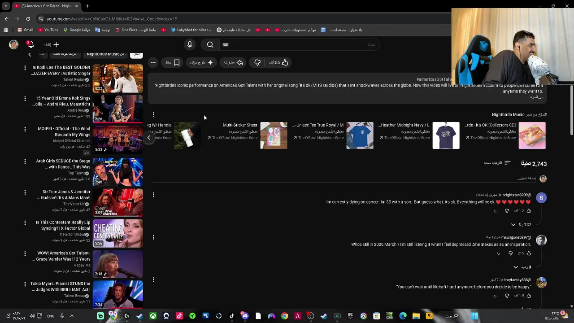Open Arab Girls SEDUCE the Stage thumbnail
The image size is (574, 323).
point(118,172)
